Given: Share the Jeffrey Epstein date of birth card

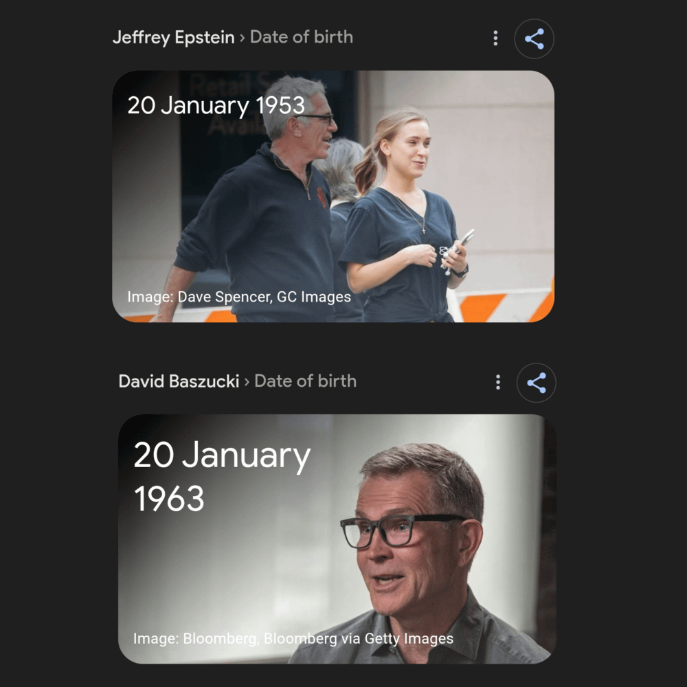Looking at the screenshot, I should [x=534, y=38].
